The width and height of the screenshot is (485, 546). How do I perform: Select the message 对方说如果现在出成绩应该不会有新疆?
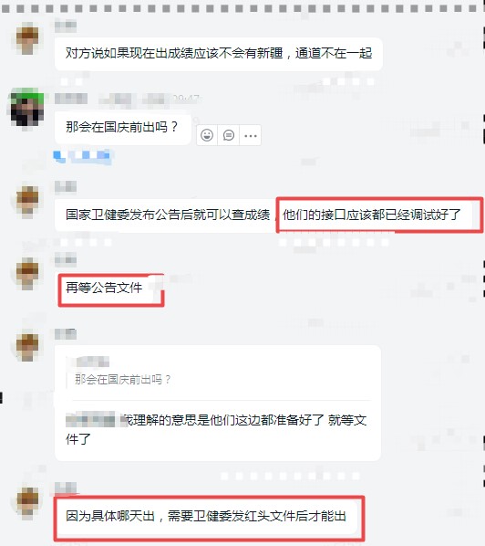pos(219,54)
